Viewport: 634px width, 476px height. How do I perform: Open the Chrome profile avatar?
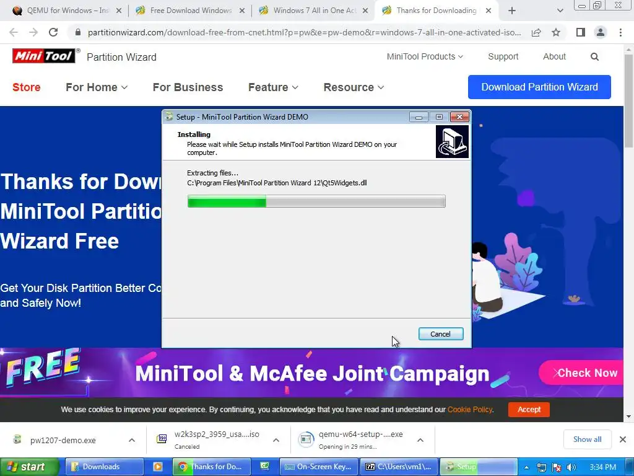coord(601,32)
